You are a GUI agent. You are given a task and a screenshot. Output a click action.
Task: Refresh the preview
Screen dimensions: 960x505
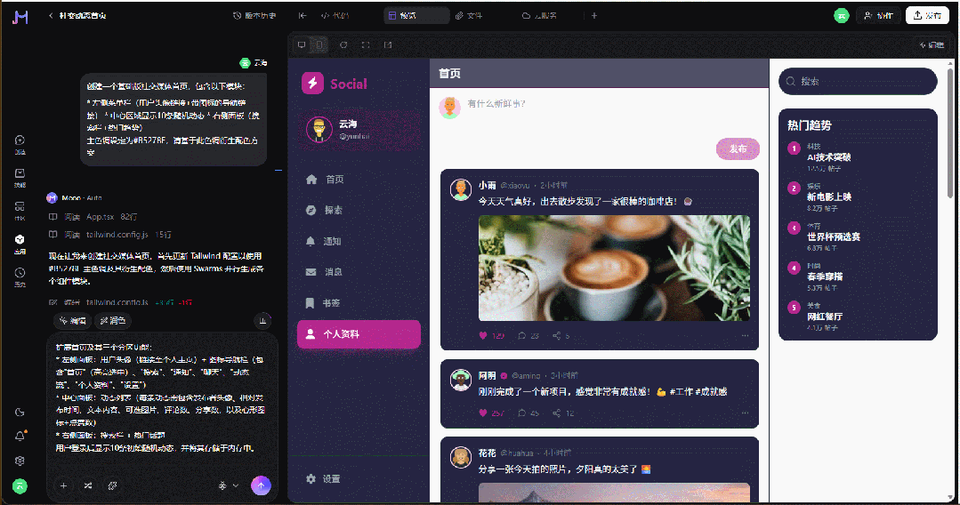coord(343,44)
